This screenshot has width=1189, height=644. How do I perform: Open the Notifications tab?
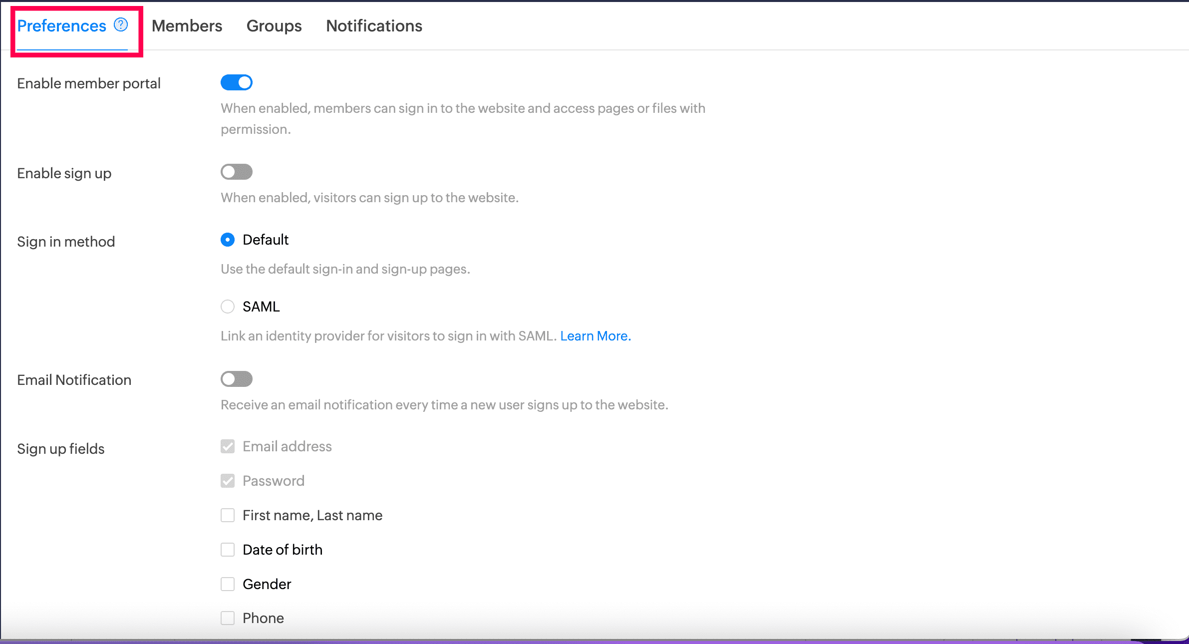pyautogui.click(x=374, y=26)
